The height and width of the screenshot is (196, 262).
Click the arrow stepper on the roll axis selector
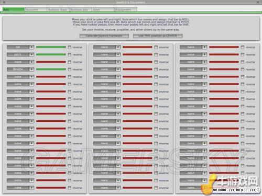[x=31, y=47]
